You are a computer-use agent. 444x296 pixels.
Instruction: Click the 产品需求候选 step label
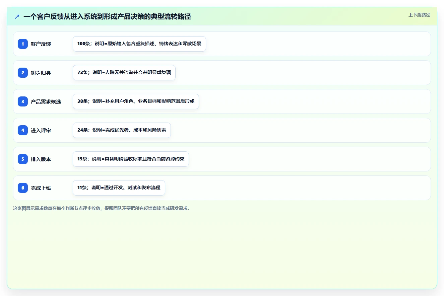click(x=46, y=101)
